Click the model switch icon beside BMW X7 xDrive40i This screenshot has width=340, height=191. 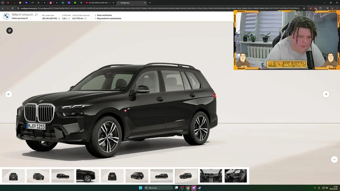click(36, 15)
